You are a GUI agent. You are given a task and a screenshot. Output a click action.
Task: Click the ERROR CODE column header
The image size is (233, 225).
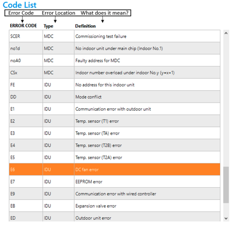point(23,26)
